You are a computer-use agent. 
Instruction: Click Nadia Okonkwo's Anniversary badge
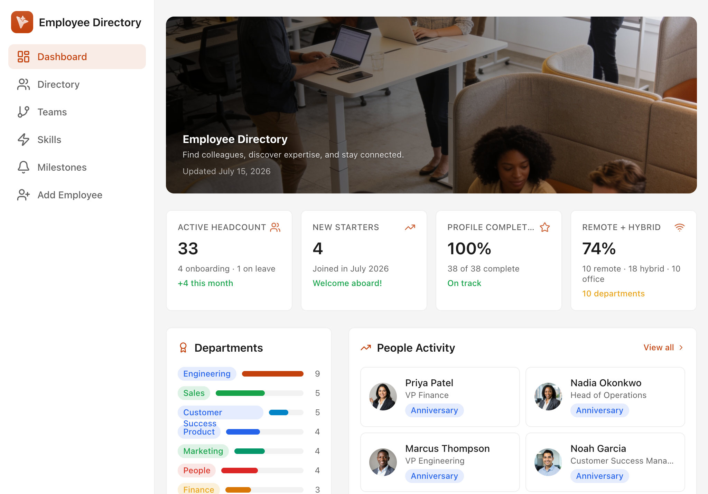600,410
